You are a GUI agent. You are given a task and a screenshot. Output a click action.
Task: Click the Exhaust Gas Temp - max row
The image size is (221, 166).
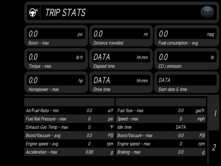click(x=69, y=127)
